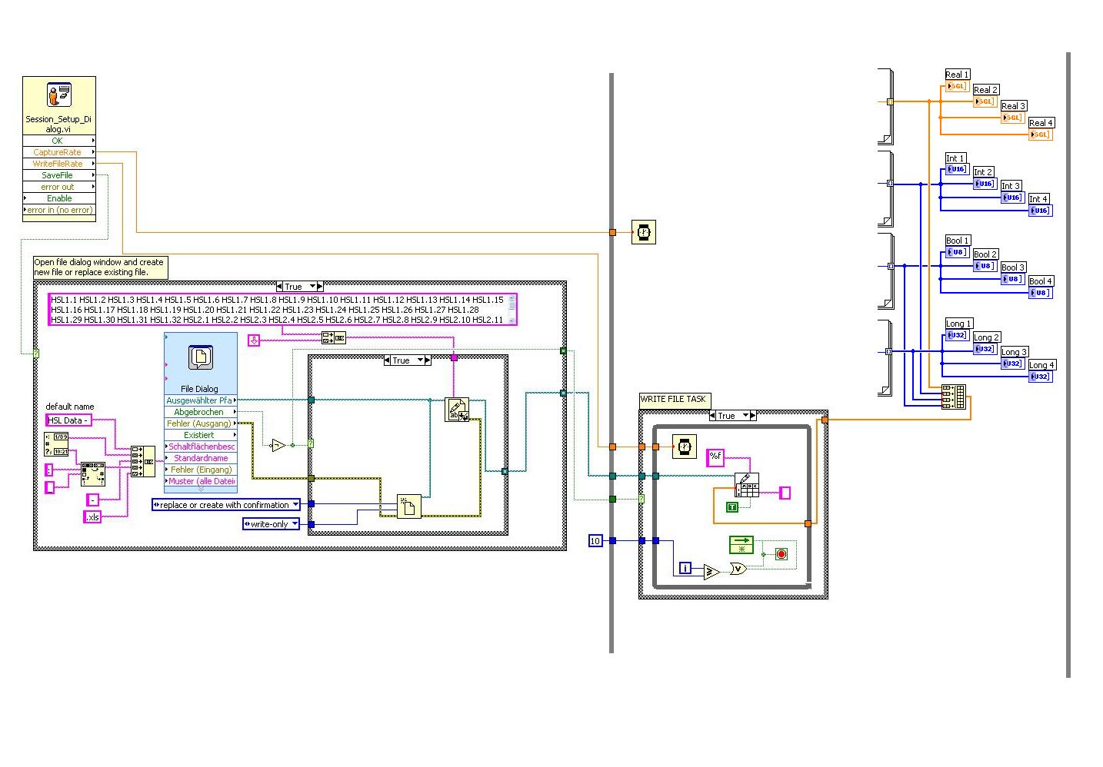Image resolution: width=1103 pixels, height=767 pixels.
Task: Select the Int 1 U16 terminal
Action: 956,169
